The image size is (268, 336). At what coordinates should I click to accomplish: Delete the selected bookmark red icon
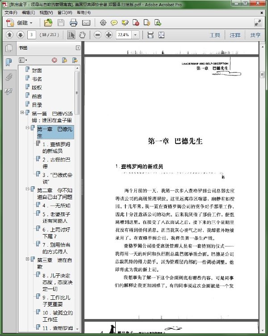tap(54, 60)
